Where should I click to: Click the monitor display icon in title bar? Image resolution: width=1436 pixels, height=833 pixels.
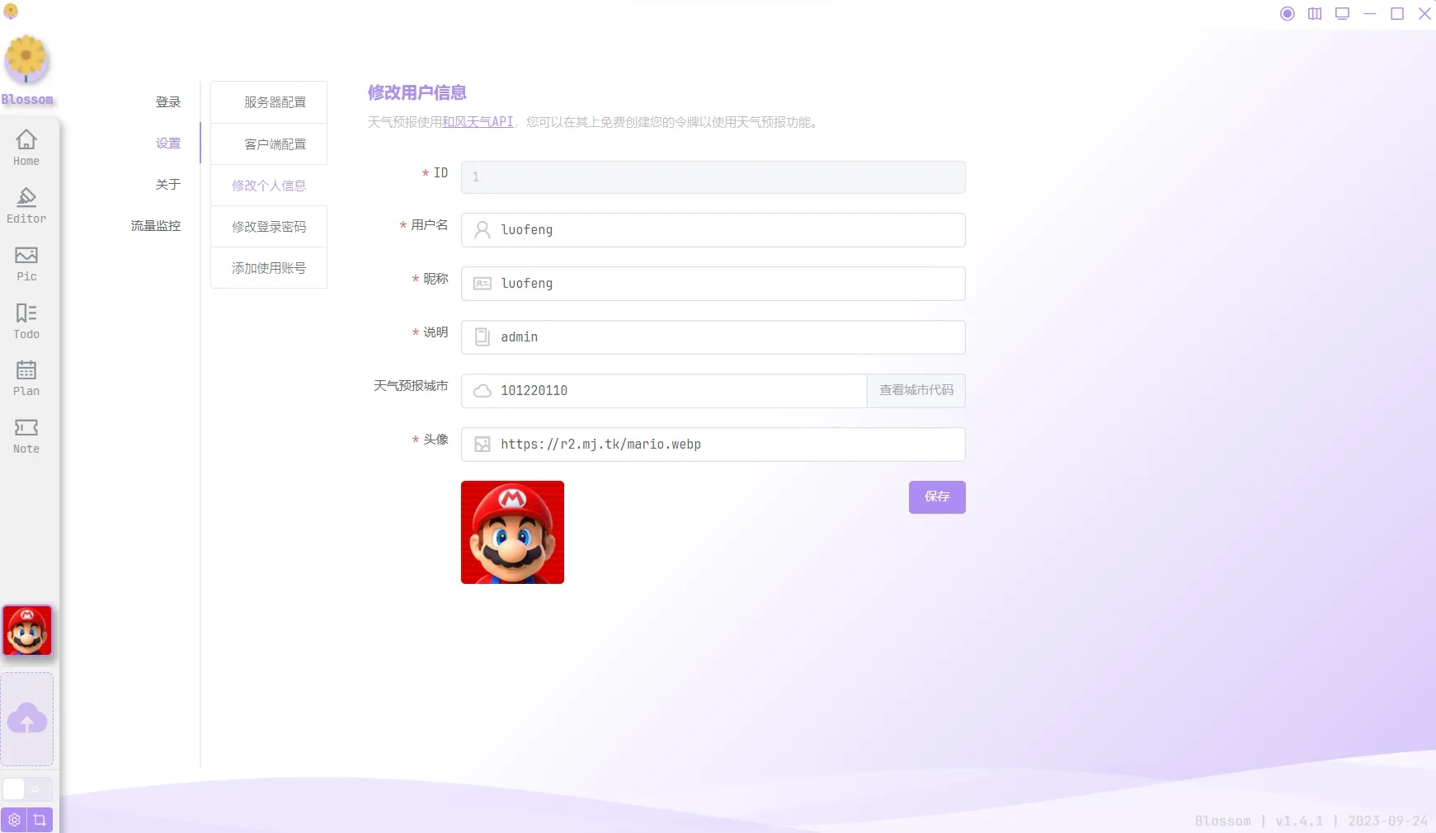tap(1343, 13)
